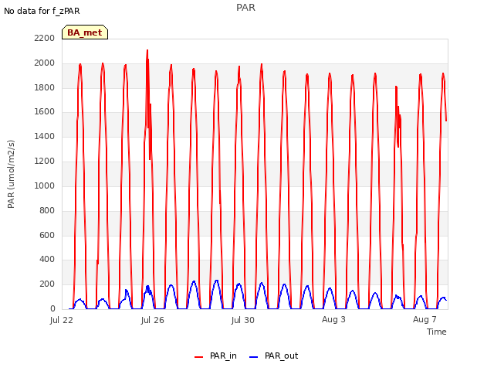Click the 200 y-axis tick label
The height and width of the screenshot is (371, 494).
tap(47, 284)
